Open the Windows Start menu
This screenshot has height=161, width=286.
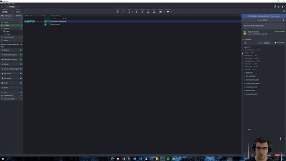click(x=3, y=159)
